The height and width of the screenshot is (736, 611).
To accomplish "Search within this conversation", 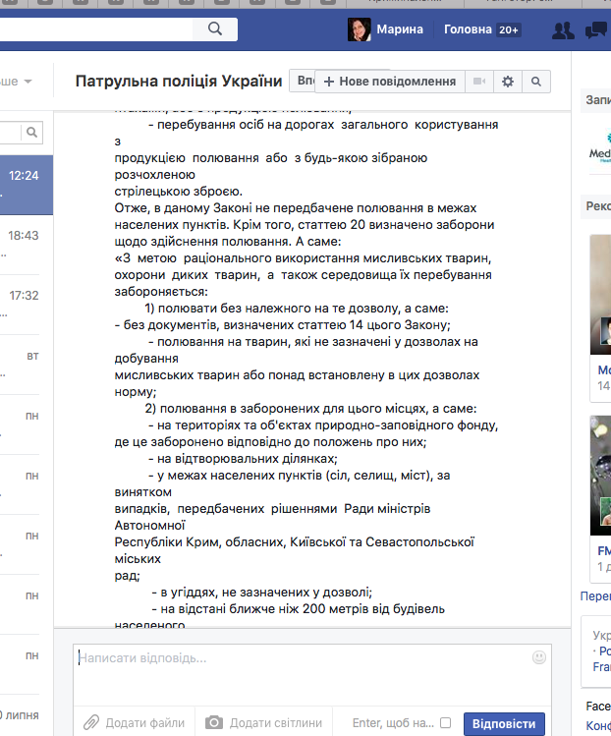I will [536, 82].
